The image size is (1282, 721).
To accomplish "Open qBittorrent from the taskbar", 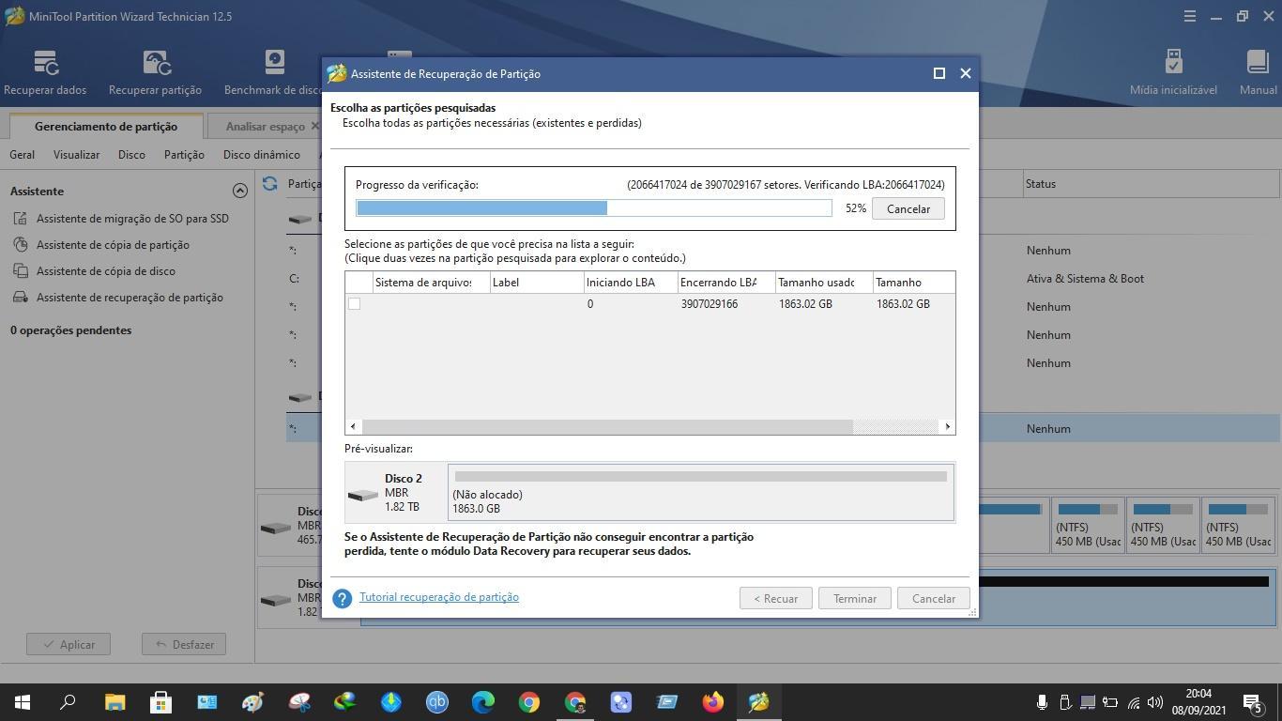I will pos(437,702).
